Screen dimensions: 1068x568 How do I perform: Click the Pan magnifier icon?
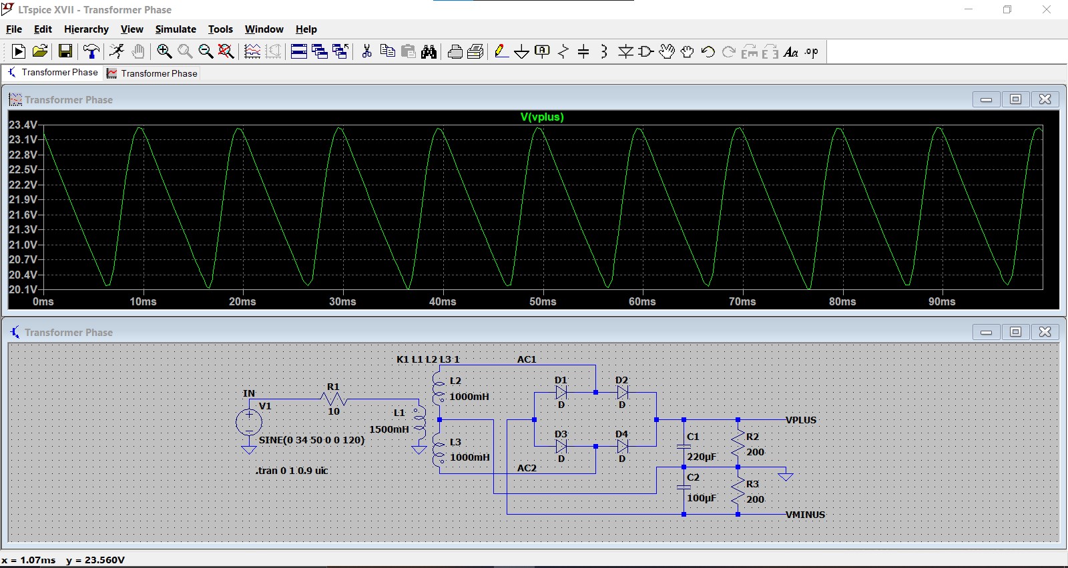point(185,51)
